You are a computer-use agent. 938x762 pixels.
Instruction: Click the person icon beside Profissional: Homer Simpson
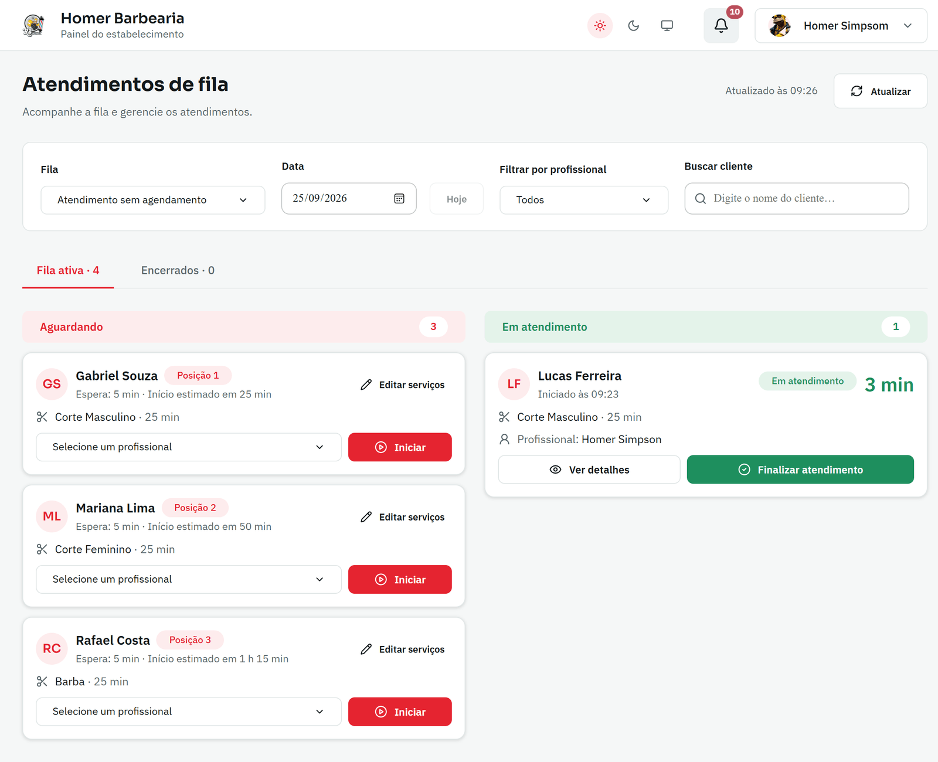click(x=504, y=440)
